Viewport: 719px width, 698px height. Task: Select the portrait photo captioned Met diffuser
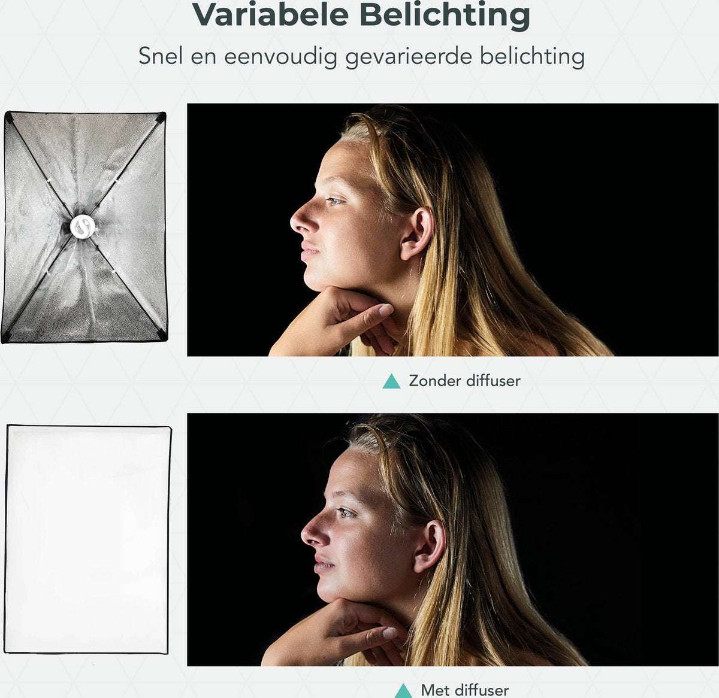[452, 539]
